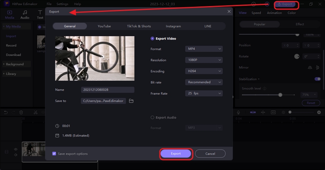Open the Encoding H264 dropdown
This screenshot has width=325, height=170.
click(x=204, y=71)
